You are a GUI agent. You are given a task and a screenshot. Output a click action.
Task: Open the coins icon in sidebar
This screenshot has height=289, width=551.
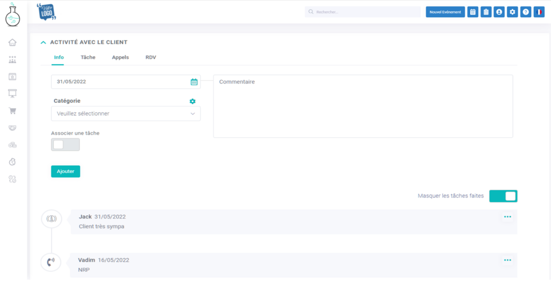coord(12,145)
